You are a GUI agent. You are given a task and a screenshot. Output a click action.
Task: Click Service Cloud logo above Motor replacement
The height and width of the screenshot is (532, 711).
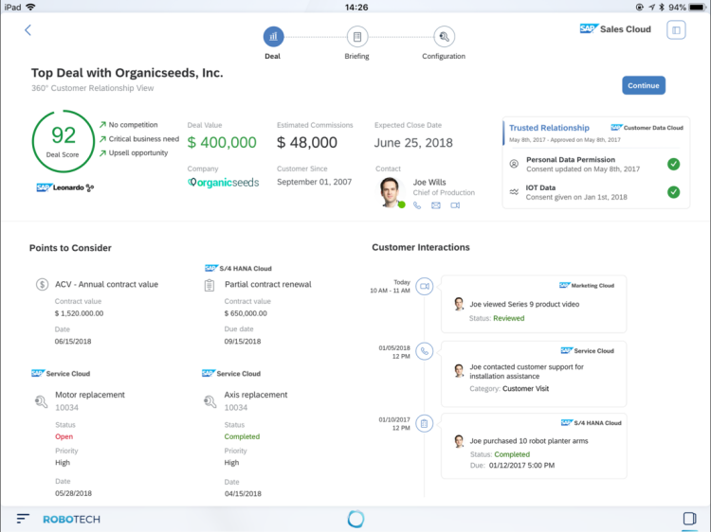(x=61, y=374)
